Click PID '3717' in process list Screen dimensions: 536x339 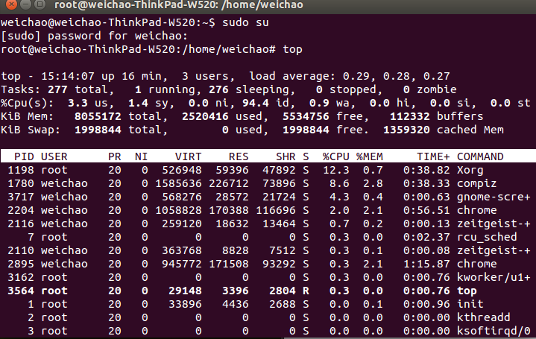(21, 197)
